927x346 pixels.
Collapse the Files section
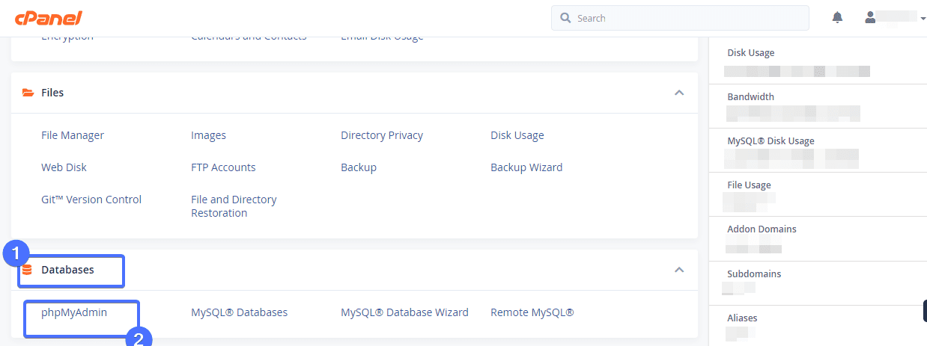point(679,93)
